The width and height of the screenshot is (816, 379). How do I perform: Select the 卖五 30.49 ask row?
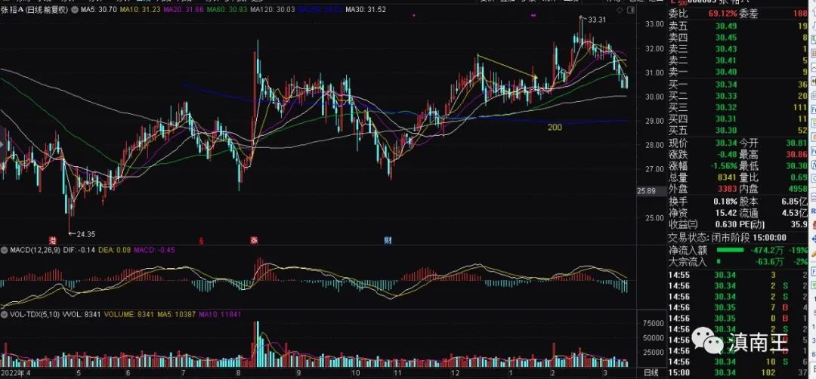coord(738,26)
